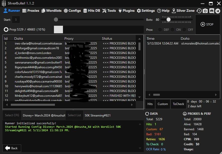
Task: Click the 'FINISHED WITH RES' status cell
Action: click(x=119, y=96)
